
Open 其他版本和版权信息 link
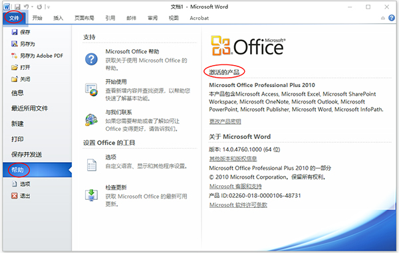coord(233,159)
